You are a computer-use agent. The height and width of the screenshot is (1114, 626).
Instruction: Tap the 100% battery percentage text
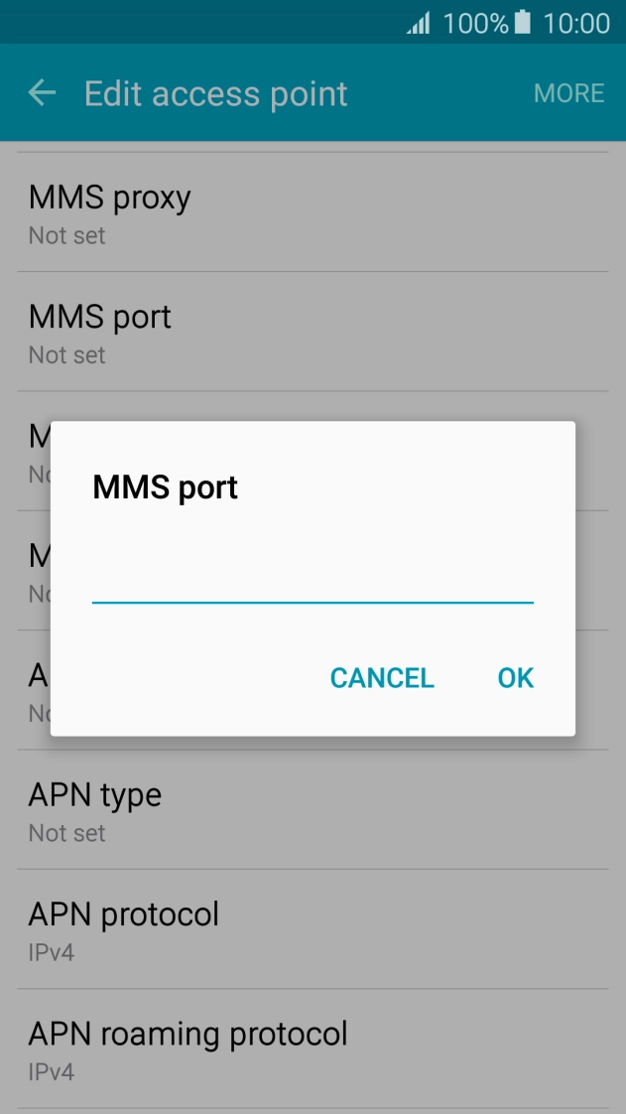click(x=475, y=24)
